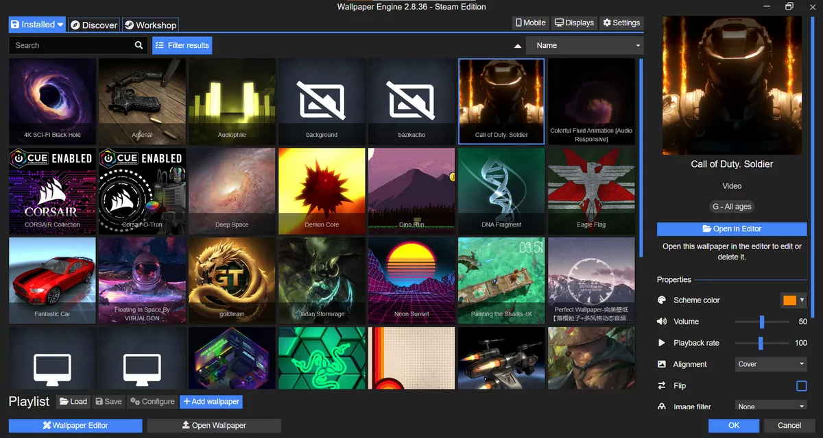Adjust the Volume slider
Image resolution: width=823 pixels, height=438 pixels.
point(761,322)
